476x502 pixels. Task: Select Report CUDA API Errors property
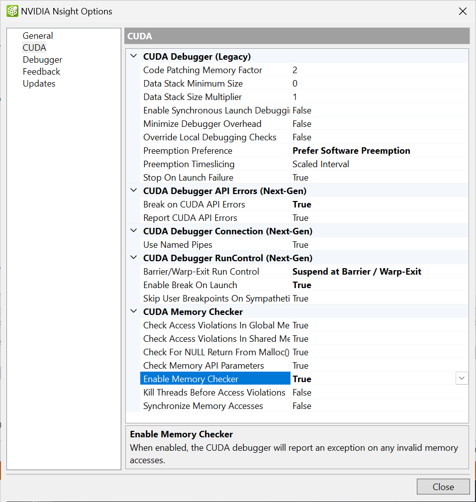215,218
